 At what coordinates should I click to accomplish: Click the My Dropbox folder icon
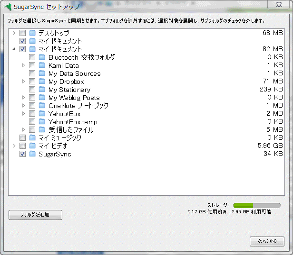42,82
